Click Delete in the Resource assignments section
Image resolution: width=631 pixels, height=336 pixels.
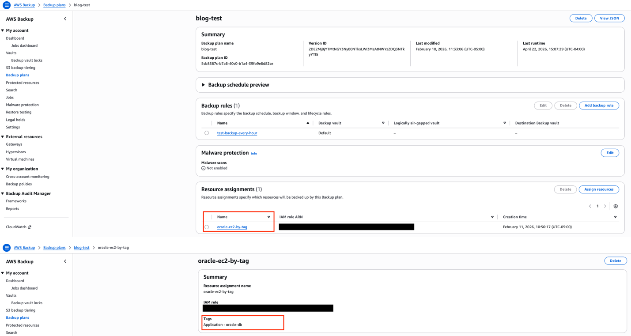[565, 189]
